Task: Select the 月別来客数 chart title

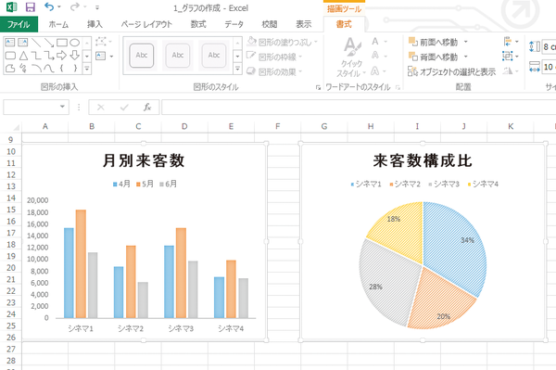Action: 144,160
